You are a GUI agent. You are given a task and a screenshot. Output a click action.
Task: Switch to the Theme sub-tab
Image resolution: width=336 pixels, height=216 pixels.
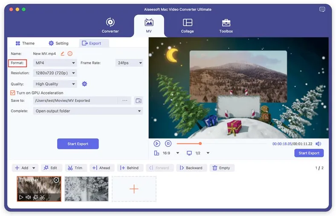tap(25, 43)
